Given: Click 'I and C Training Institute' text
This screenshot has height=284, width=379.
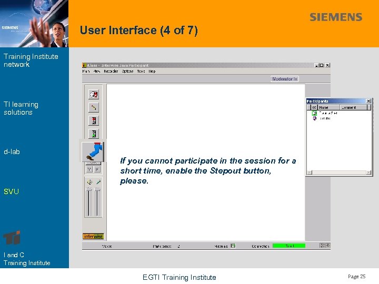Looking at the screenshot, I should point(27,259).
